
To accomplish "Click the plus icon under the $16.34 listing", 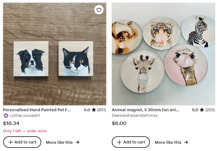I will [x=11, y=142].
